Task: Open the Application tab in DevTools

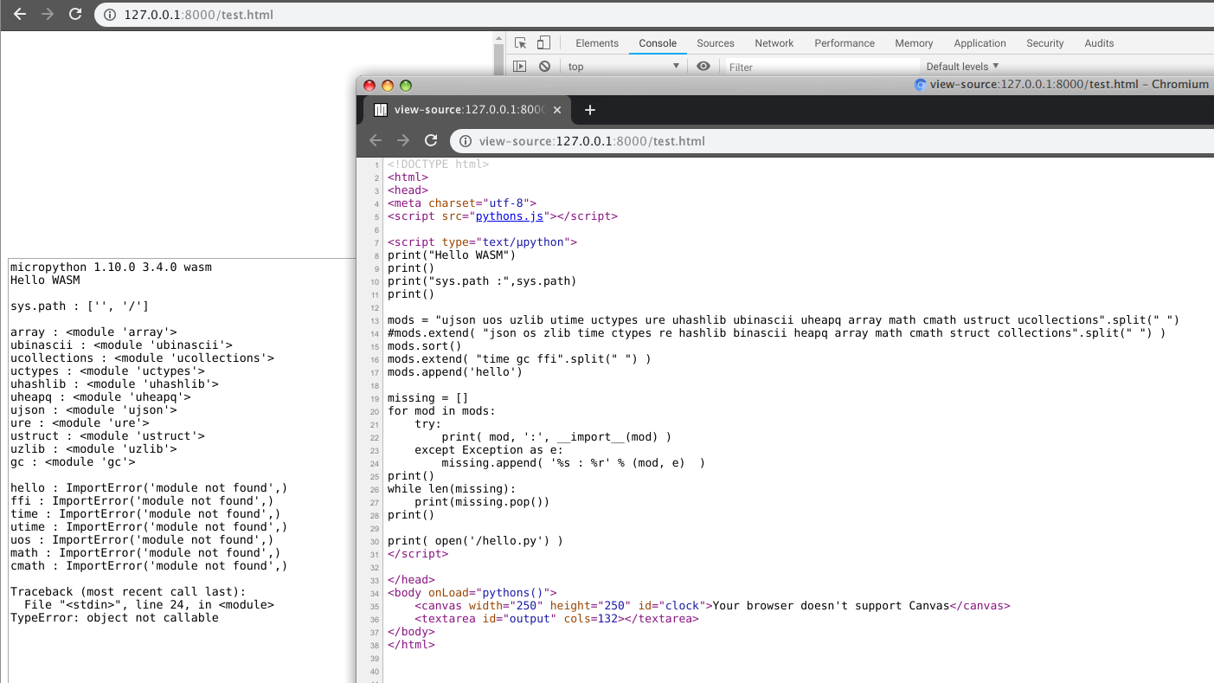Action: click(980, 43)
